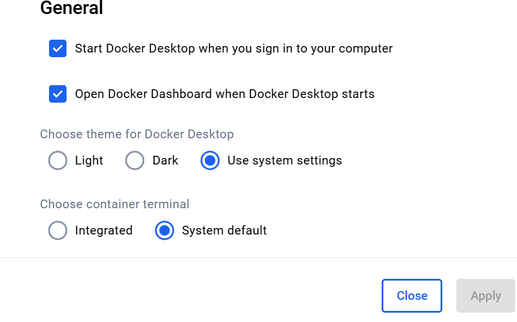This screenshot has height=322, width=517.
Task: Select the Dark theme radio circle
Action: pyautogui.click(x=135, y=160)
